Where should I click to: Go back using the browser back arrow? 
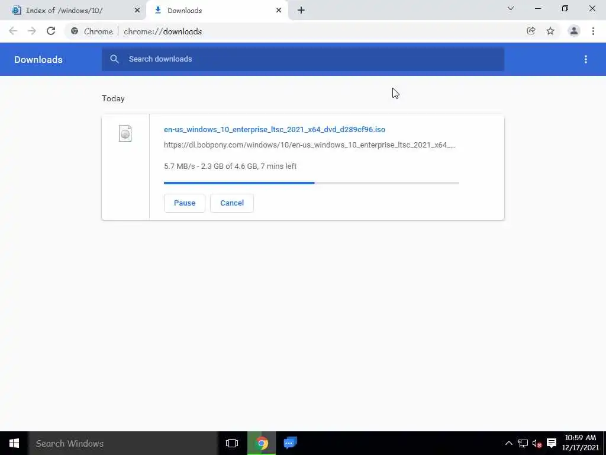coord(13,31)
